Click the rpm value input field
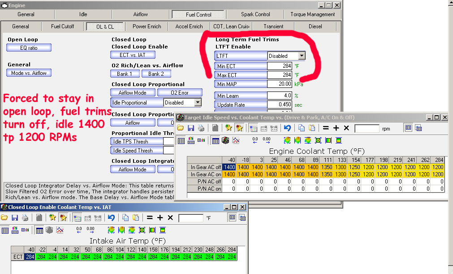Screen dimensions: 453x274 tap(367, 129)
